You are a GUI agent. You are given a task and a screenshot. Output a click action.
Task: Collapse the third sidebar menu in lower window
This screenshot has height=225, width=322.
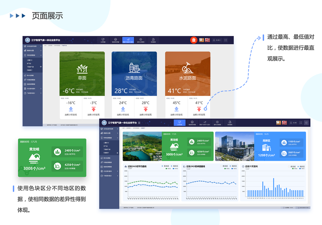tap(109, 138)
